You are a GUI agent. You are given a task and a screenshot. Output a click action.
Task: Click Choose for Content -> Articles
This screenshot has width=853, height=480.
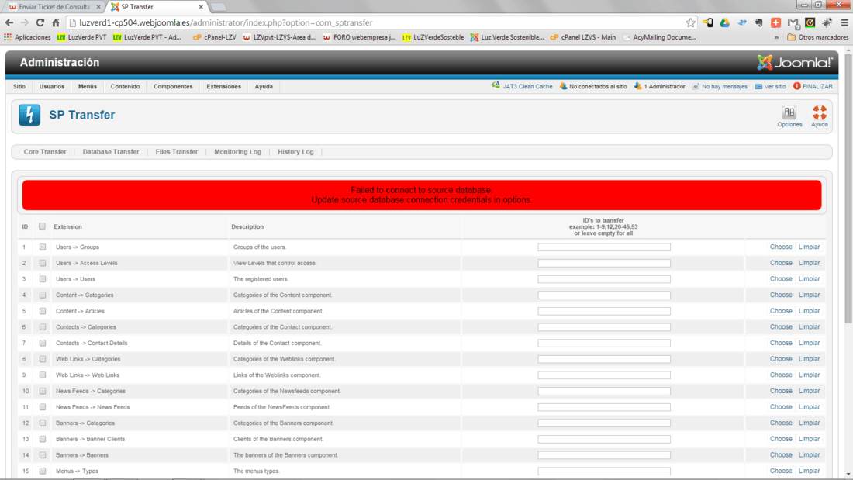pyautogui.click(x=781, y=311)
